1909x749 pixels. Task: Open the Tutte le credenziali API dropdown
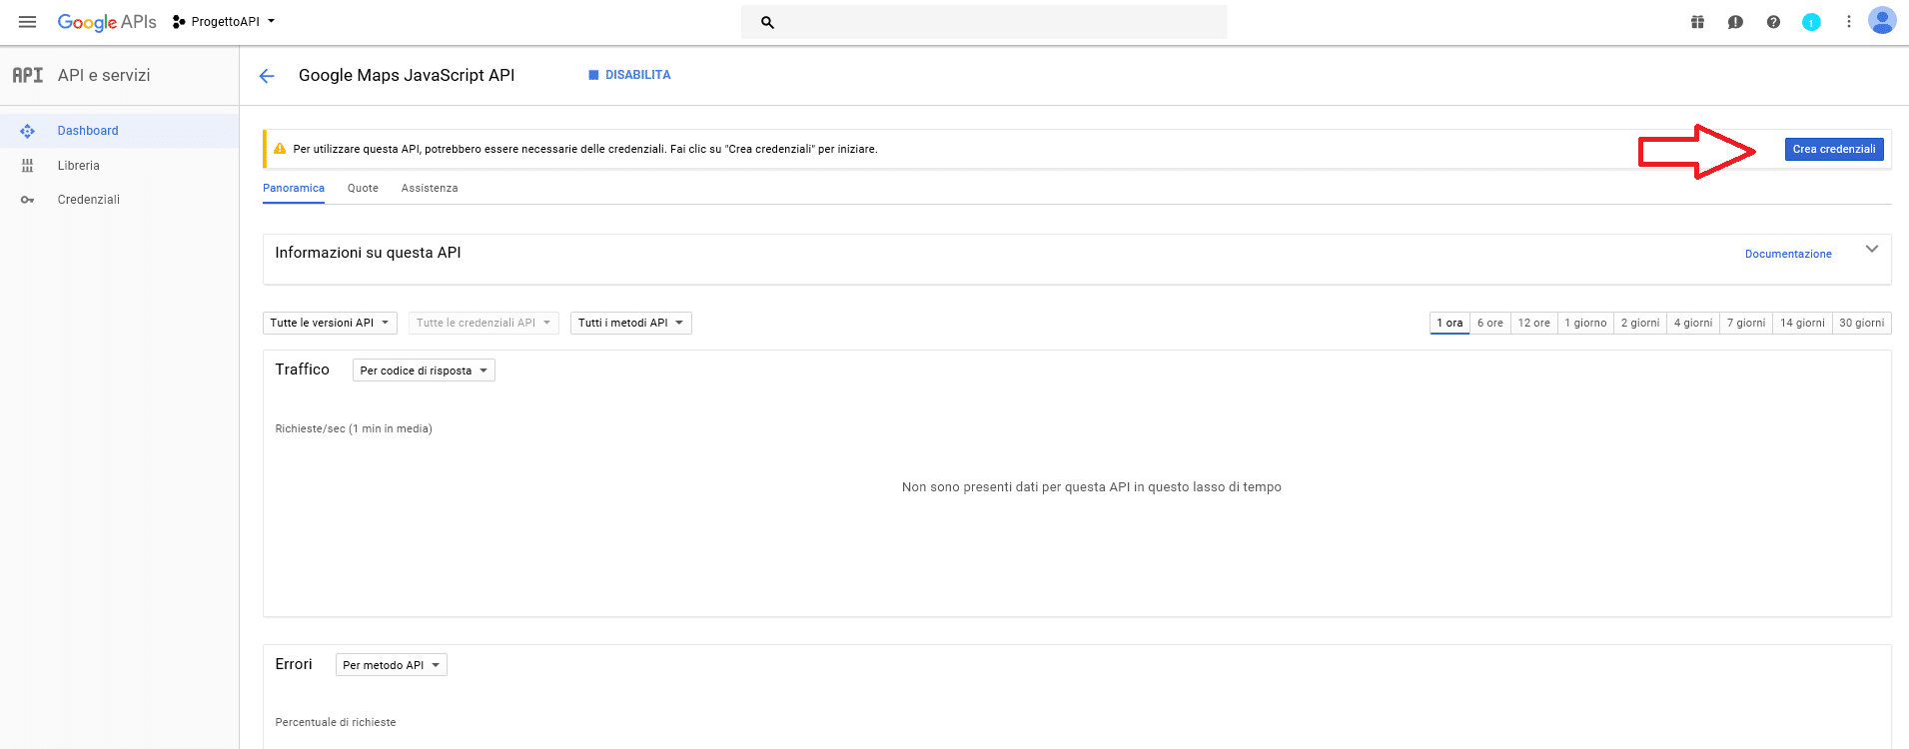483,323
